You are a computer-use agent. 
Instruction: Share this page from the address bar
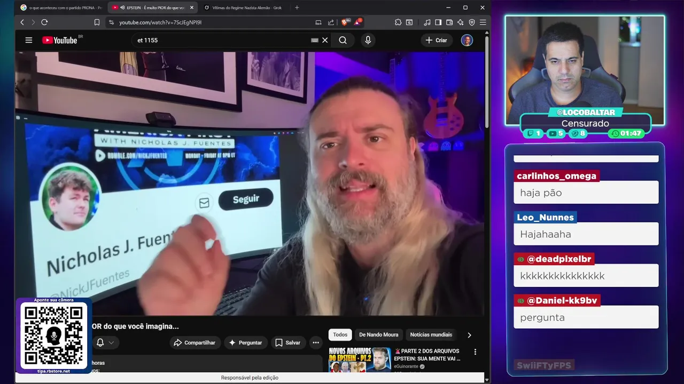click(331, 22)
